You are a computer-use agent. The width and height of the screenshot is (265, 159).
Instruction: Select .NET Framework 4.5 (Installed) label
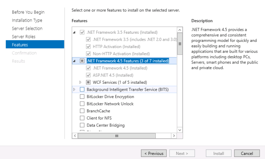tap(120, 68)
